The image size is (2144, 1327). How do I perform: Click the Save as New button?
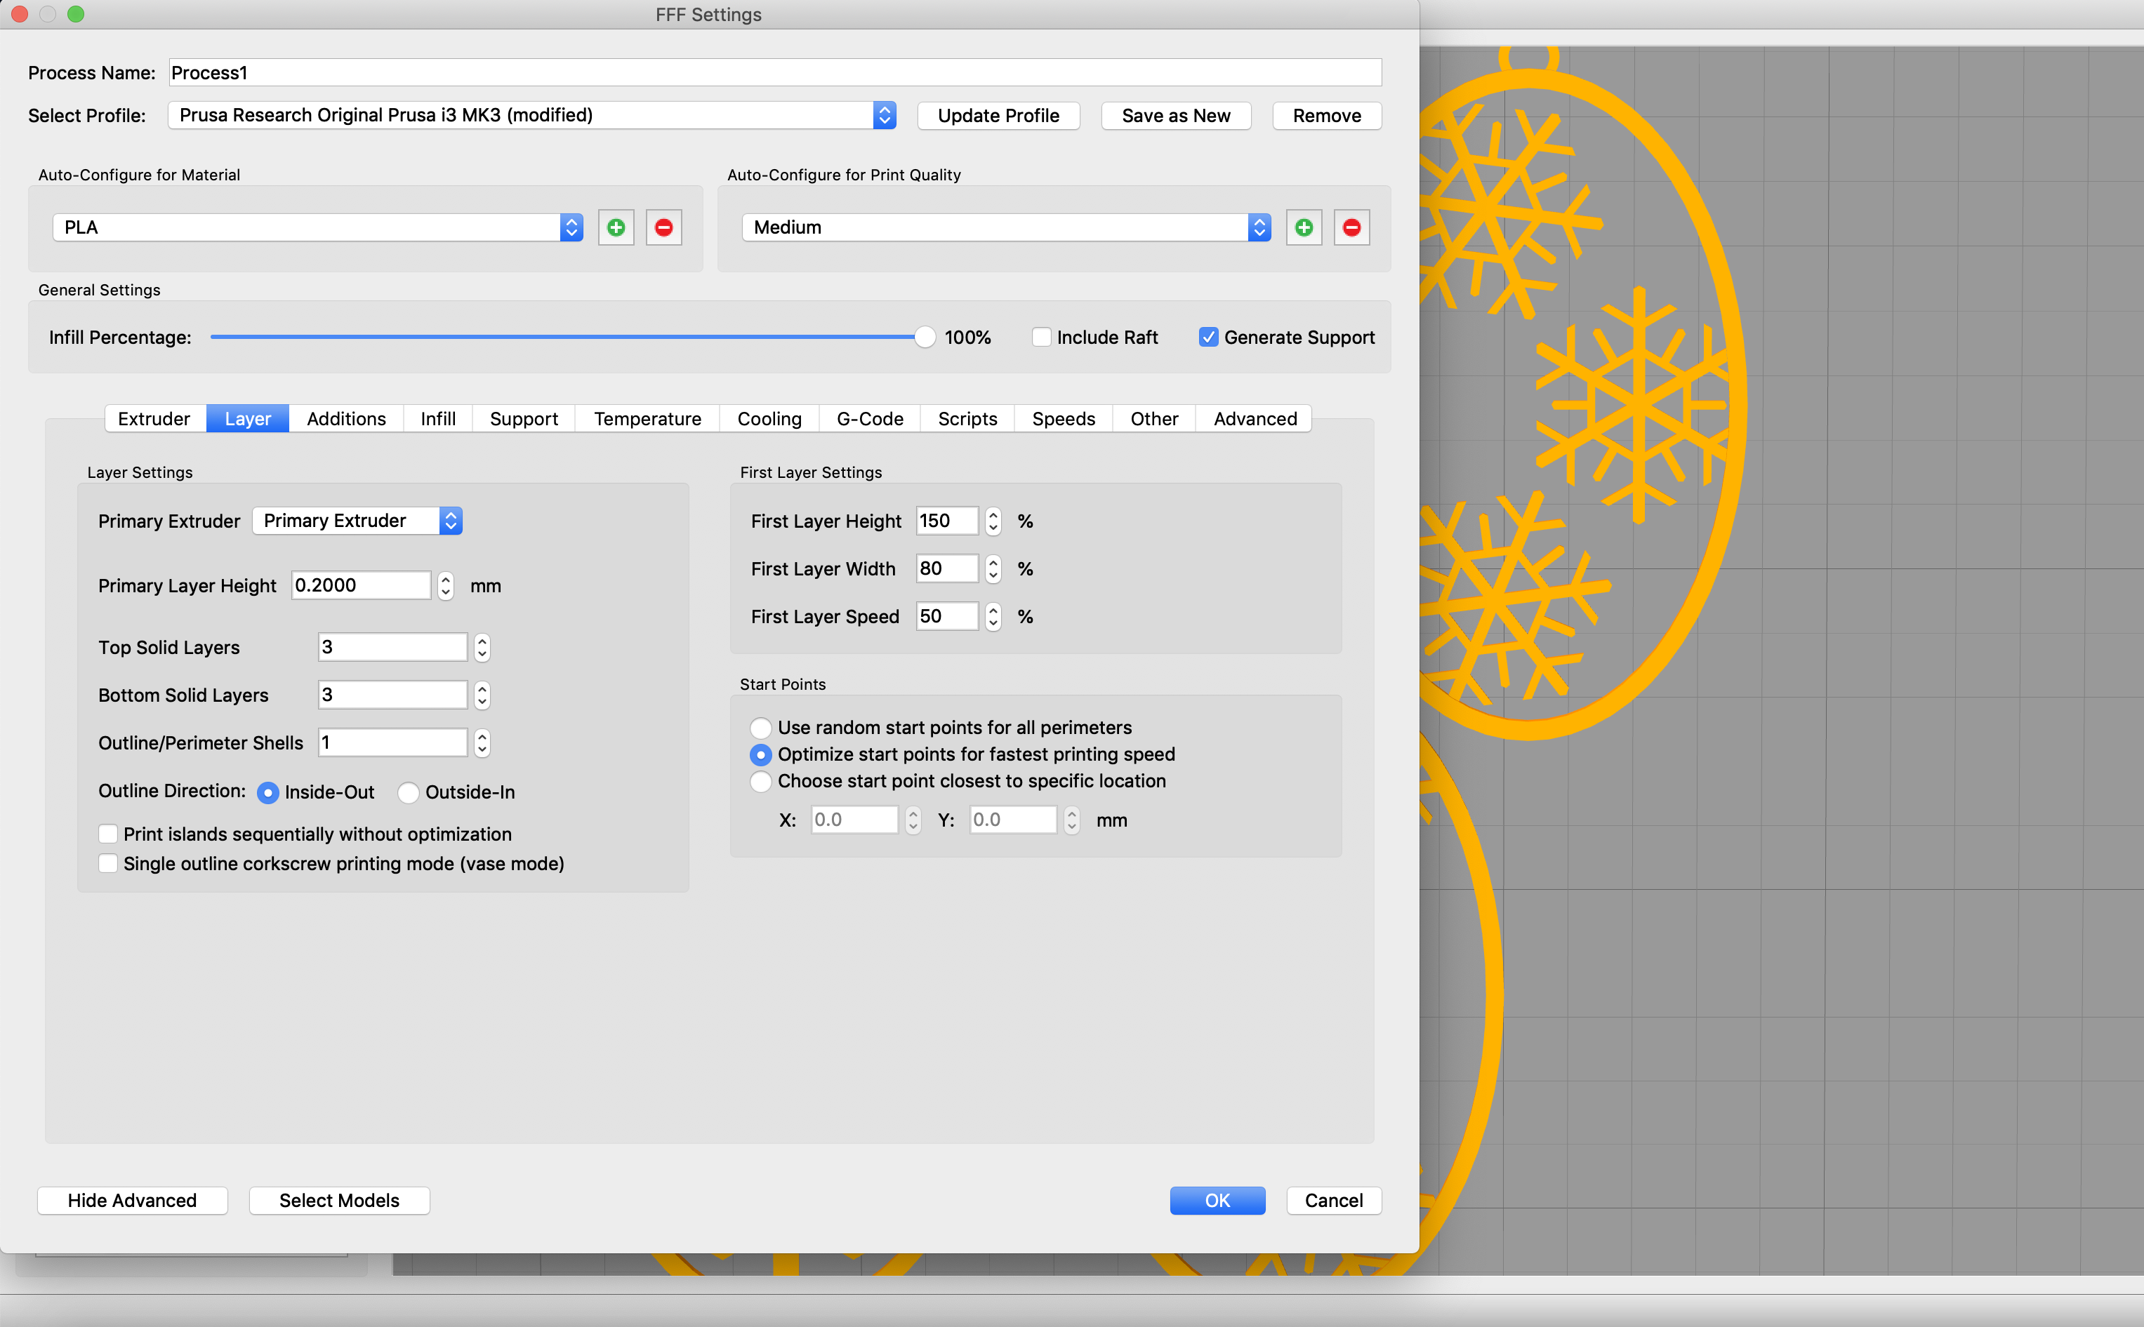click(x=1174, y=115)
